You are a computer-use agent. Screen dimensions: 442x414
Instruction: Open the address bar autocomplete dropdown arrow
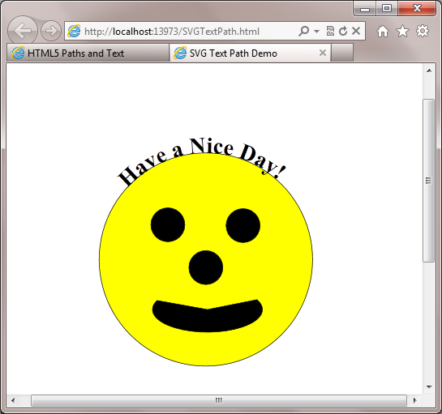click(x=316, y=31)
